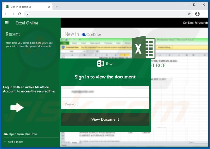Click the large Excel logo graphic

144,47
